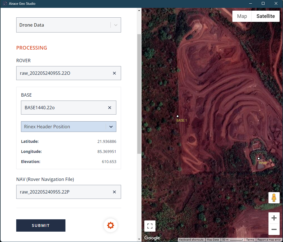The width and height of the screenshot is (283, 242).
Task: Expand the Drone Data dropdown
Action: point(115,25)
